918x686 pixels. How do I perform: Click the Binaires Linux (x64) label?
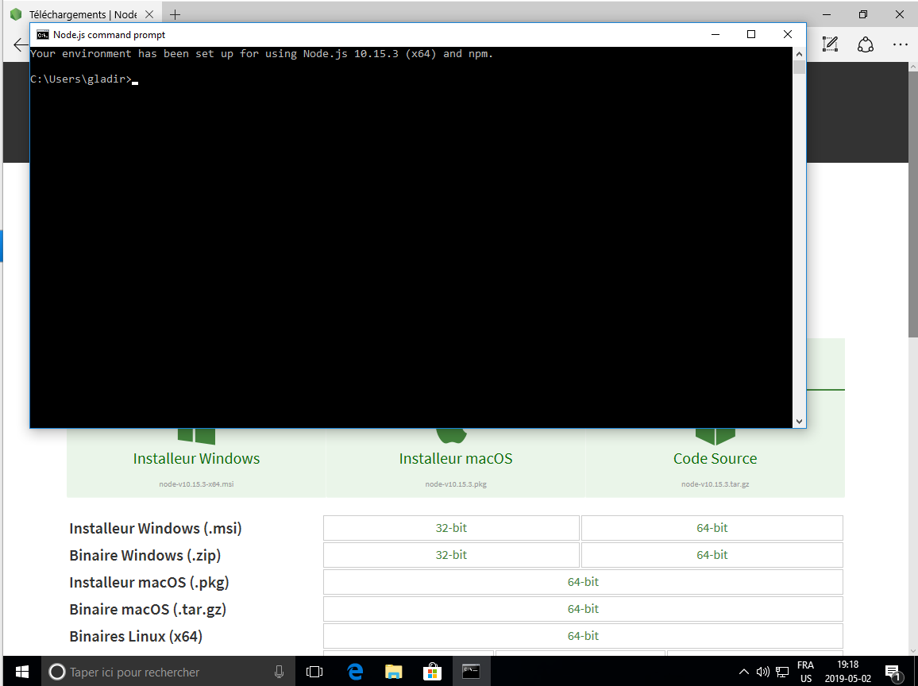pyautogui.click(x=136, y=636)
